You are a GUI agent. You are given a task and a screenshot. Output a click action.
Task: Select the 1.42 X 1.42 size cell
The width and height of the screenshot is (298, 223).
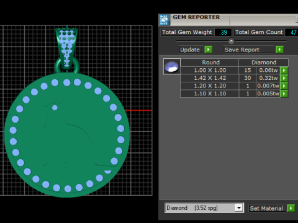pyautogui.click(x=210, y=78)
